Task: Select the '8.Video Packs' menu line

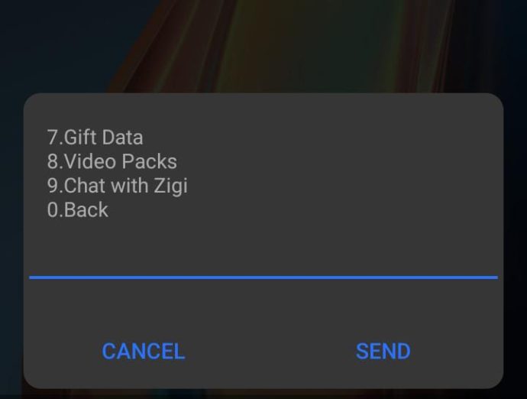Action: [x=112, y=161]
